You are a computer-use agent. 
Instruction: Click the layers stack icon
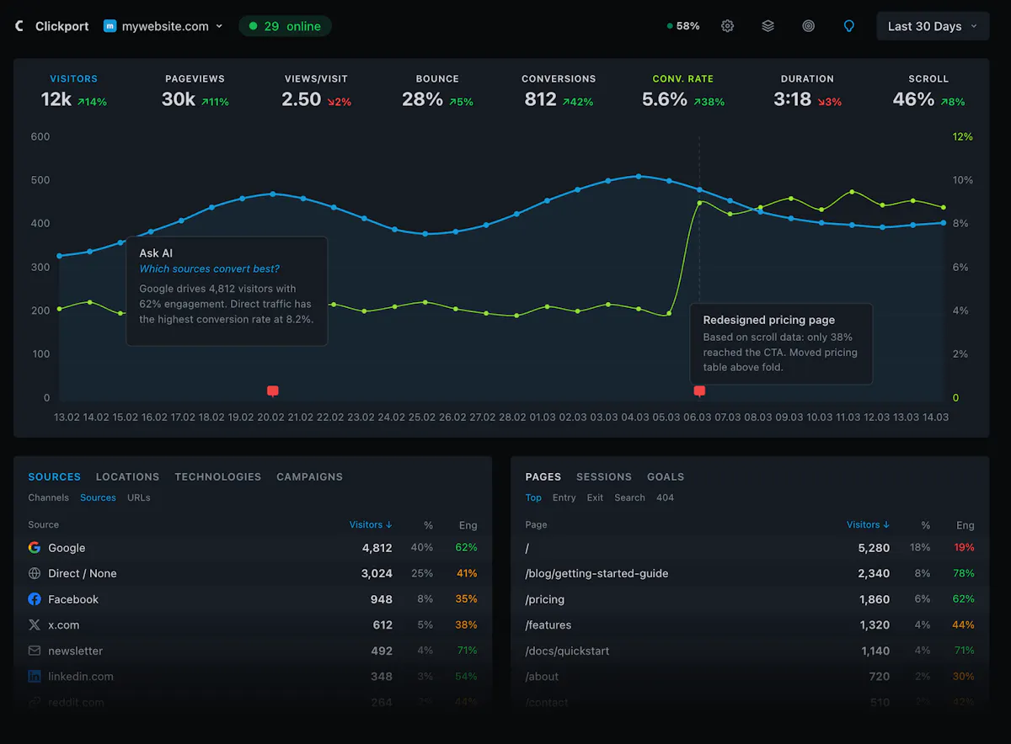coord(768,26)
